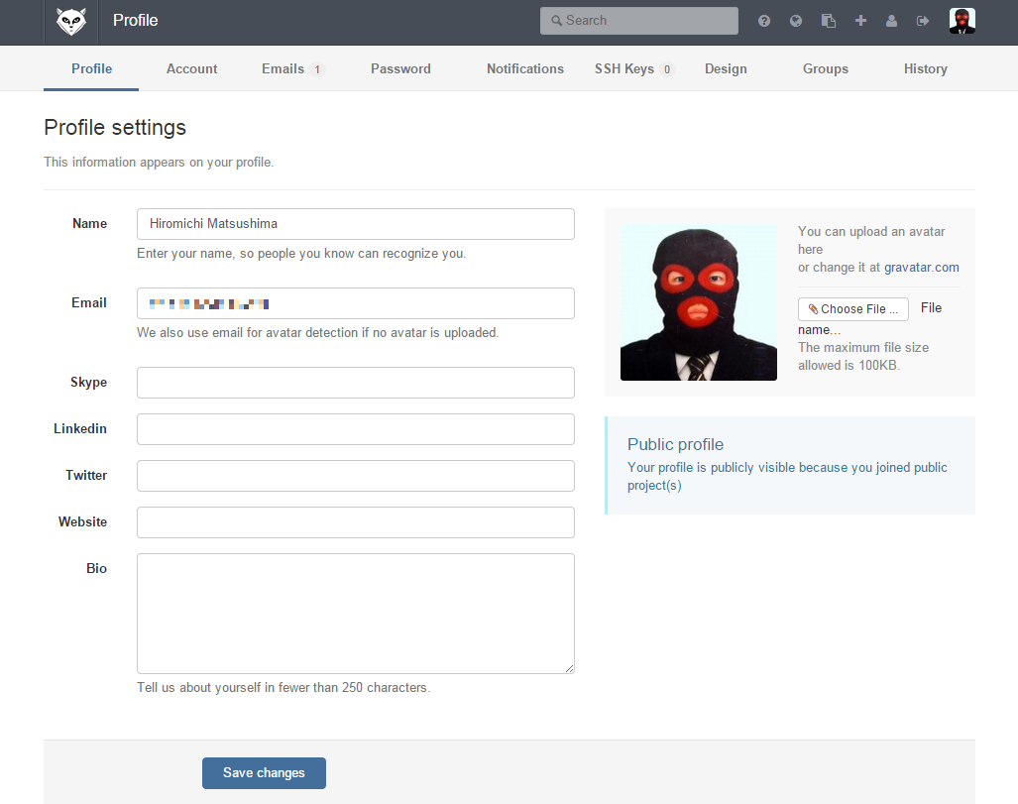Click the sign out arrow icon

[x=923, y=21]
